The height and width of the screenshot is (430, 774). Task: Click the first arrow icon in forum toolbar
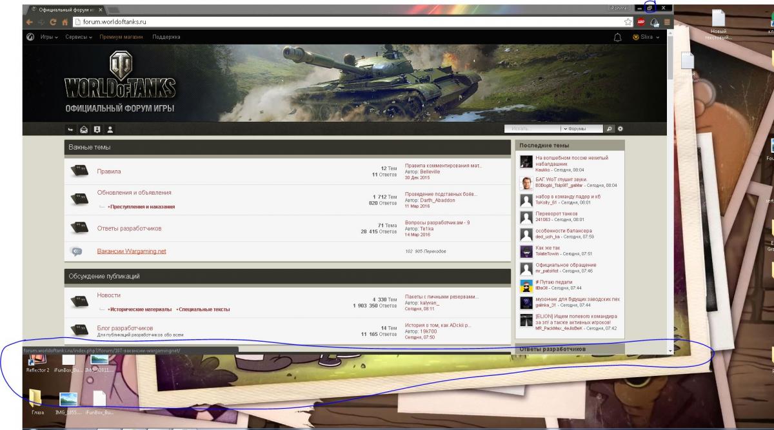click(x=72, y=129)
